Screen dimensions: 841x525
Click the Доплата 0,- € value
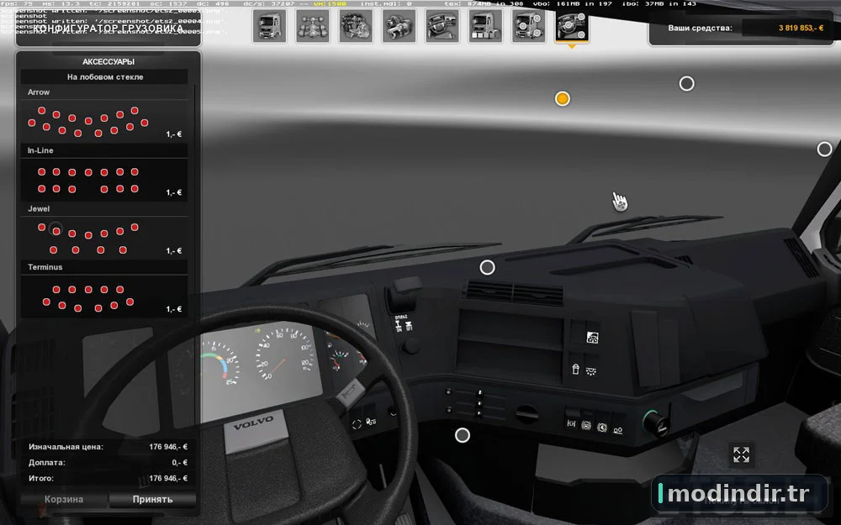(x=180, y=462)
